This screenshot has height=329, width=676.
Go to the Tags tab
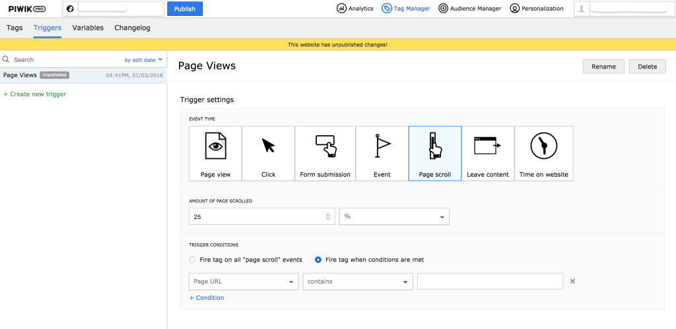pyautogui.click(x=15, y=28)
